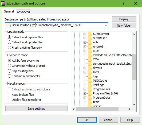This screenshot has height=125, width=142.
Task: Expand the Intel tree node
Action: click(85, 72)
